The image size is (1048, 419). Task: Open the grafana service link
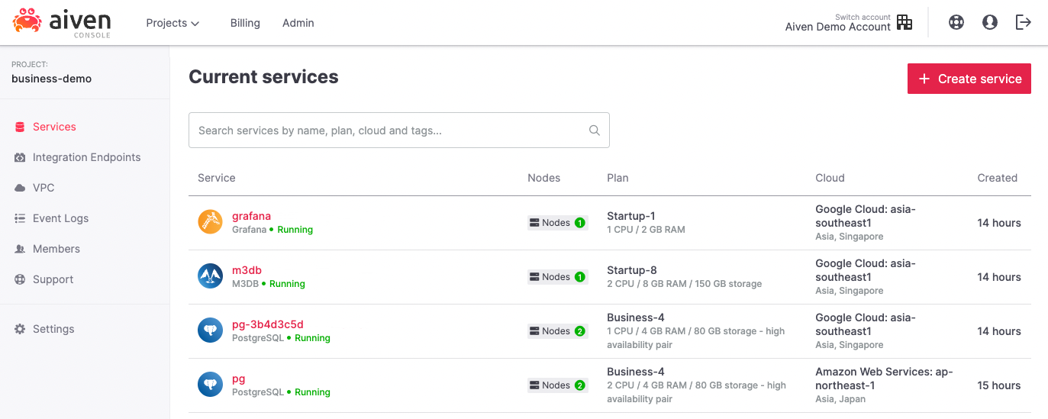[x=251, y=216]
